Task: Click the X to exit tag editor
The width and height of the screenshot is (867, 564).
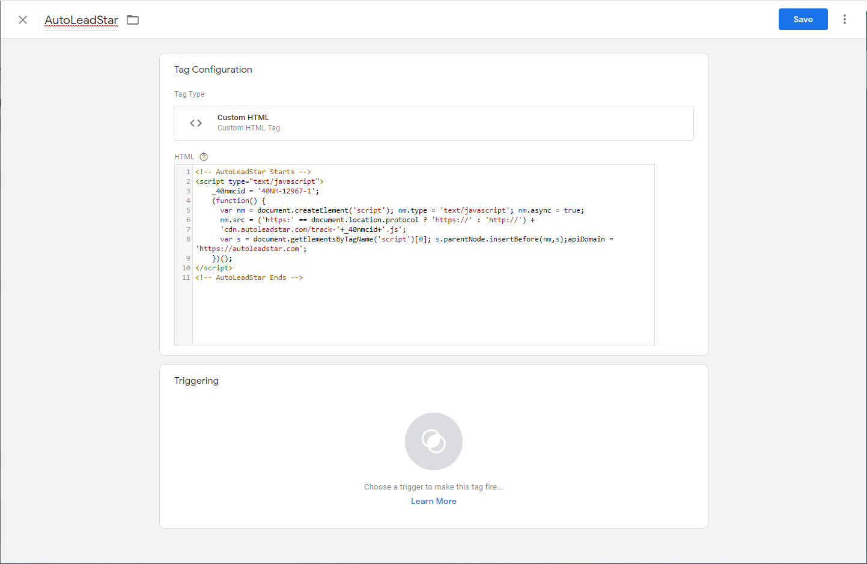Action: [22, 19]
